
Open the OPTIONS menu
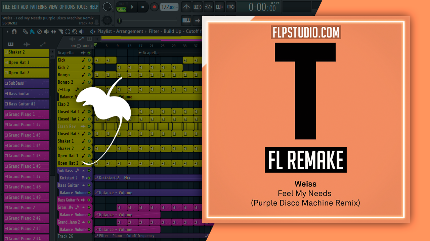(67, 7)
